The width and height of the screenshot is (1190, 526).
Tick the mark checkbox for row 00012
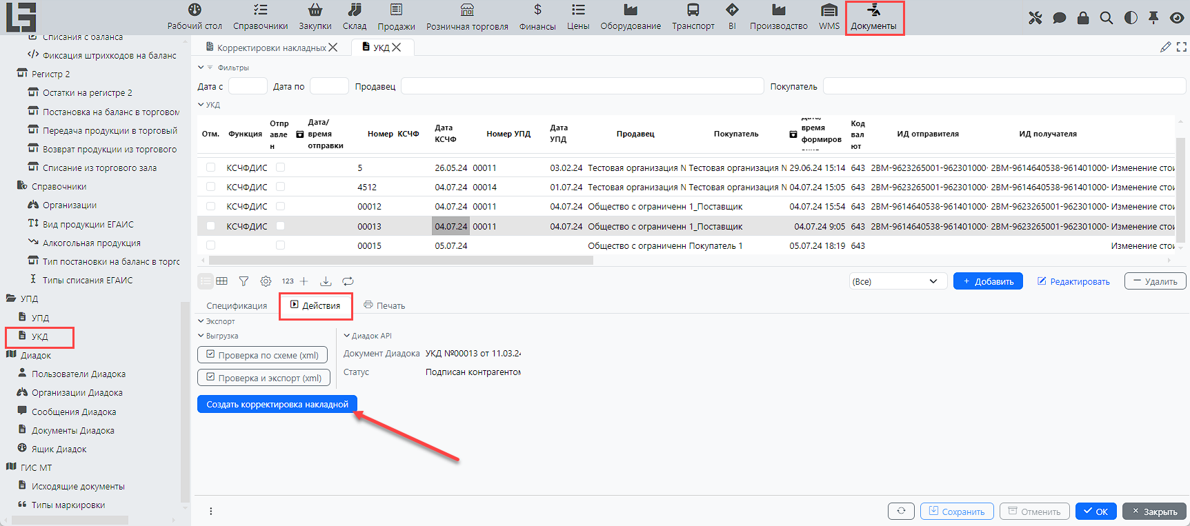211,206
